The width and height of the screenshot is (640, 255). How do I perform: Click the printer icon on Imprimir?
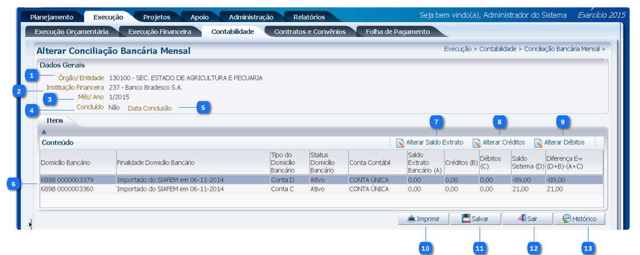411,219
